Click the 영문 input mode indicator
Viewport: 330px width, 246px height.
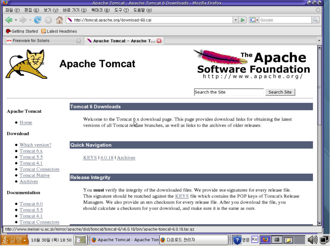click(246, 240)
